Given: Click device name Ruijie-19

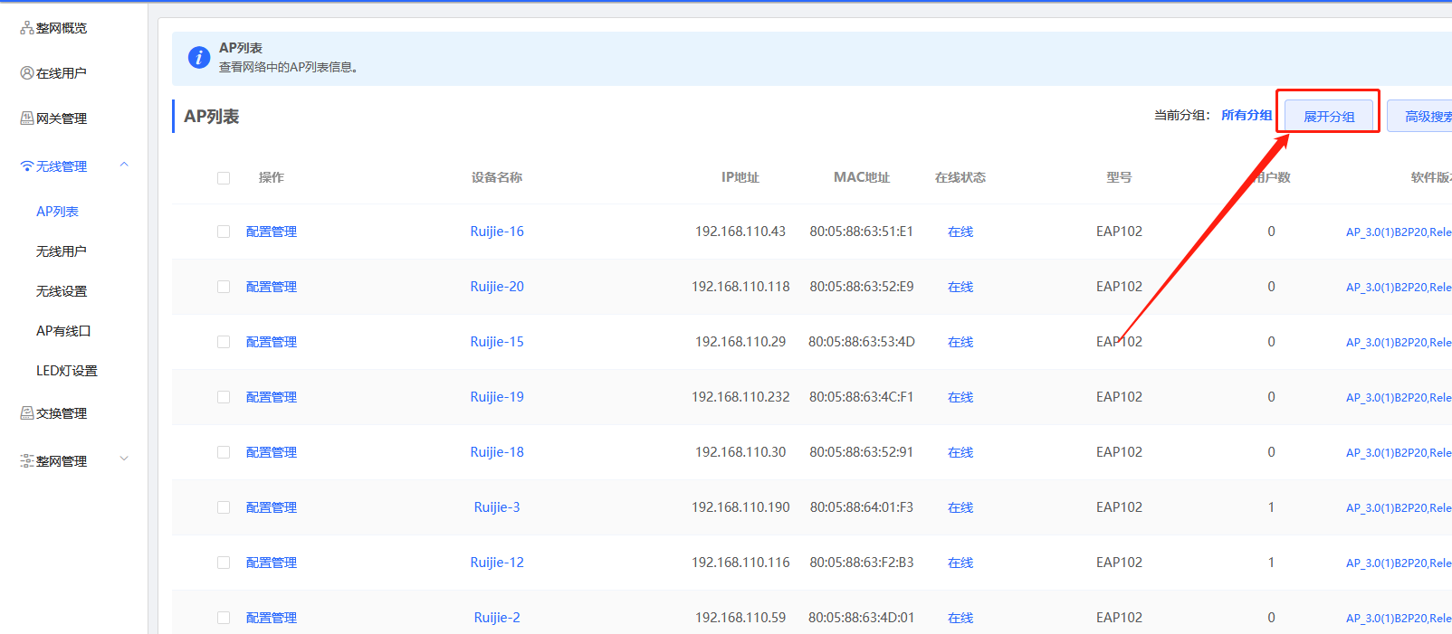Looking at the screenshot, I should (x=497, y=397).
